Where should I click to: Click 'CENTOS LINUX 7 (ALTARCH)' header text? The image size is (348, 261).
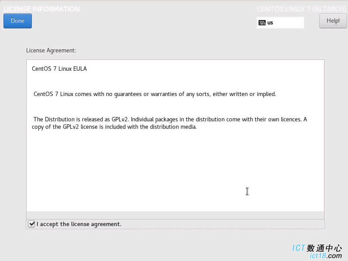[x=301, y=9]
